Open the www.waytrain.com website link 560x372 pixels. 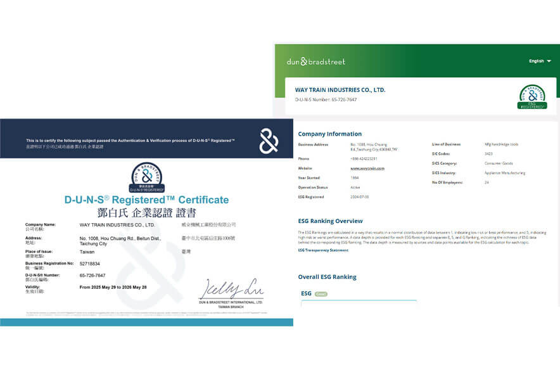(367, 169)
